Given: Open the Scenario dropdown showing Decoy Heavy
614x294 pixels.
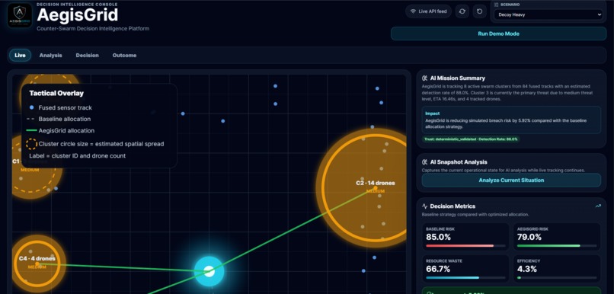Looking at the screenshot, I should tap(548, 15).
